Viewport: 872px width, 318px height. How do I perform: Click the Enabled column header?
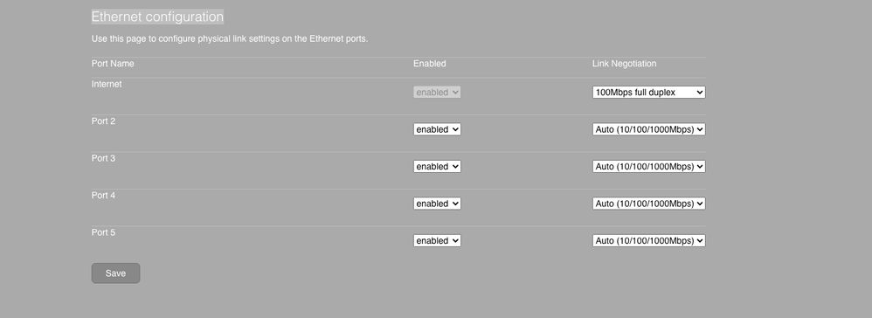point(429,64)
